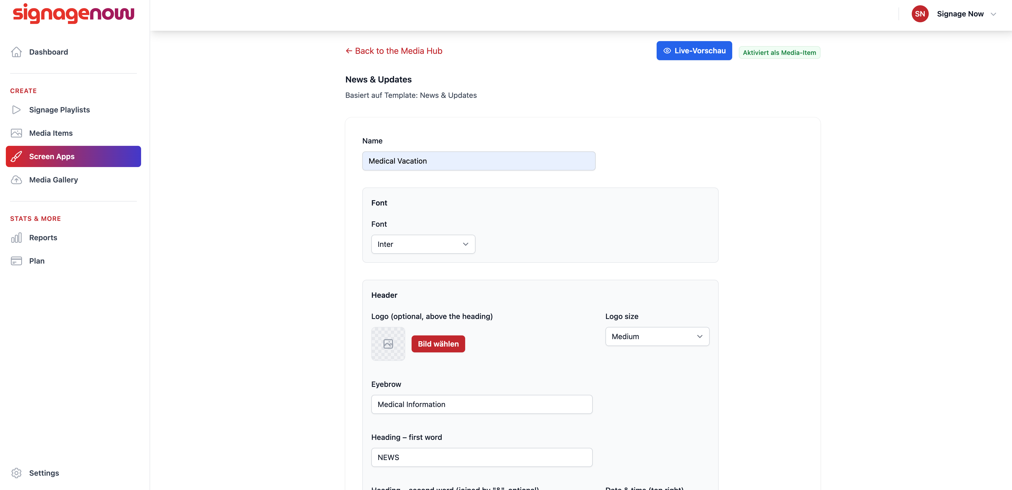Click the logo image placeholder thumbnail
Viewport: 1012px width, 490px height.
(x=388, y=344)
